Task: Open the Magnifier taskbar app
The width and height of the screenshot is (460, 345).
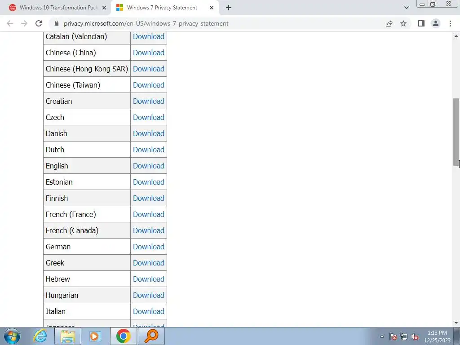Action: point(151,336)
